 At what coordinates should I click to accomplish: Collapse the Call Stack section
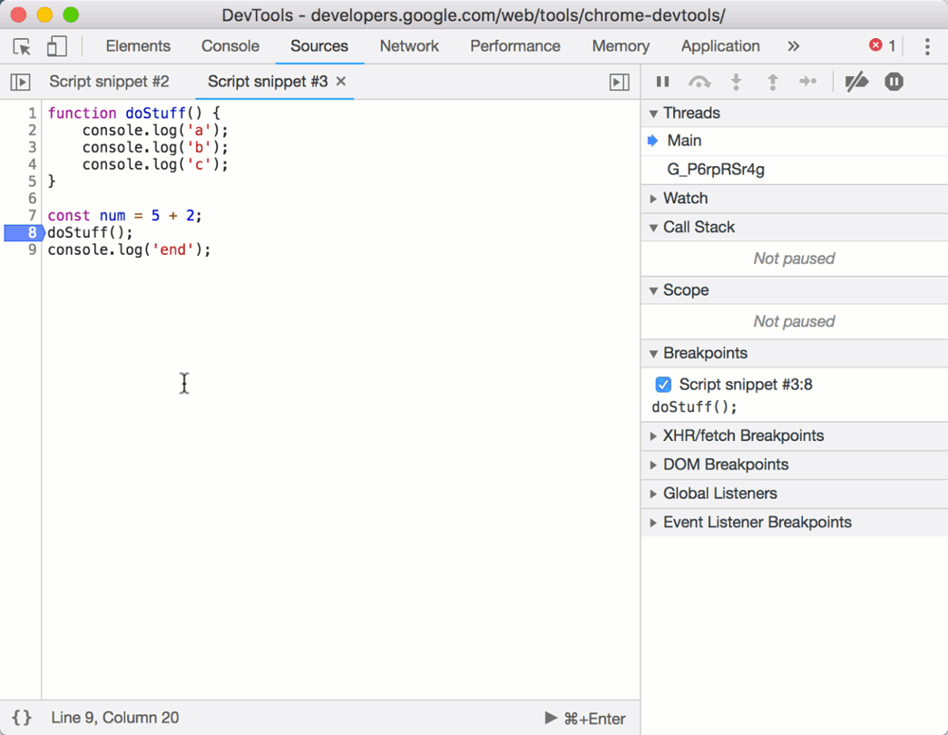(794, 228)
